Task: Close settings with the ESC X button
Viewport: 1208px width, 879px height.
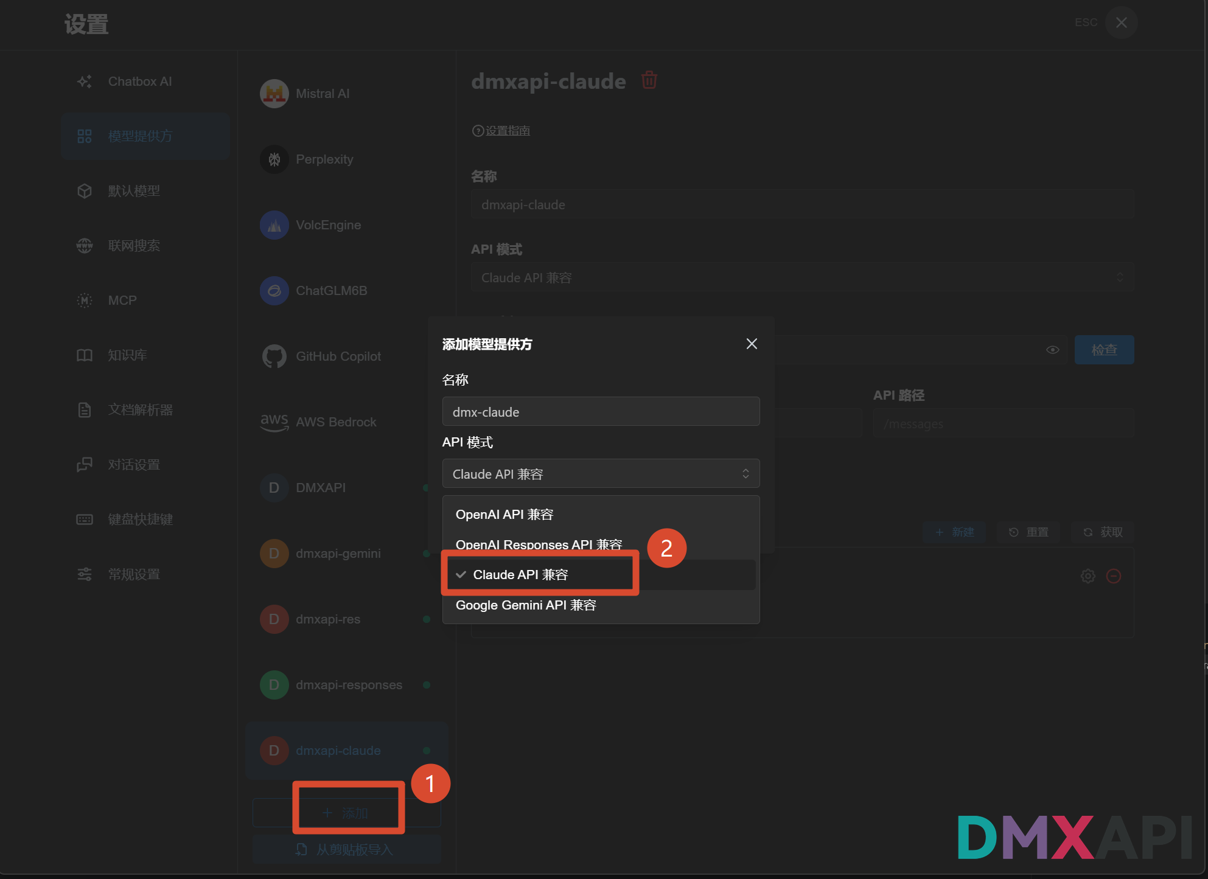Action: [x=1121, y=23]
